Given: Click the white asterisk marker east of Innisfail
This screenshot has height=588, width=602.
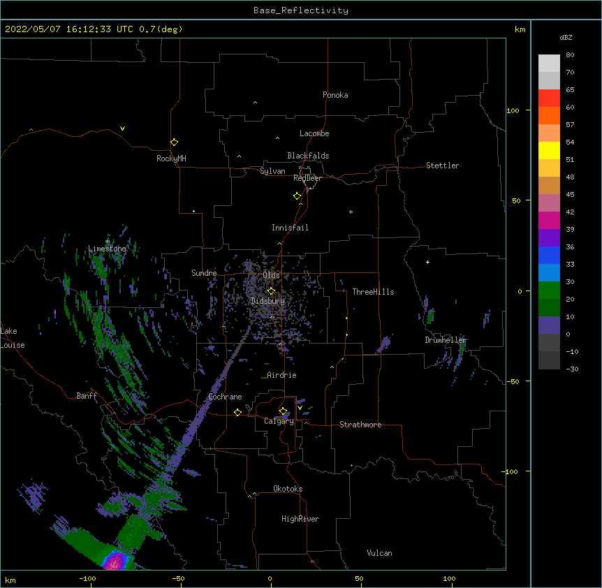Looking at the screenshot, I should (351, 212).
